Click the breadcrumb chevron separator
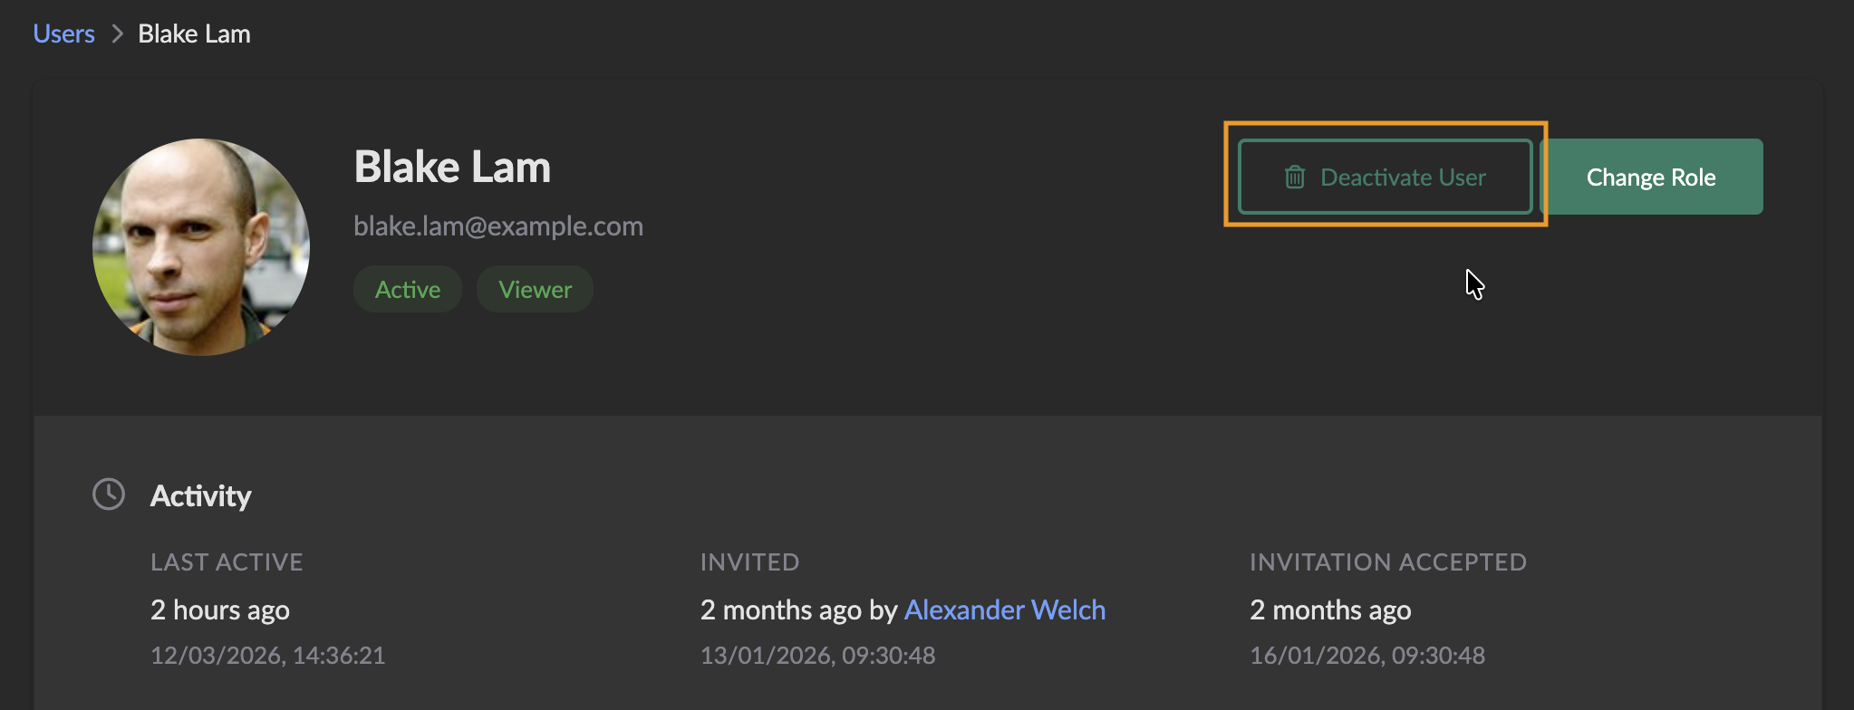1854x710 pixels. pos(117,34)
